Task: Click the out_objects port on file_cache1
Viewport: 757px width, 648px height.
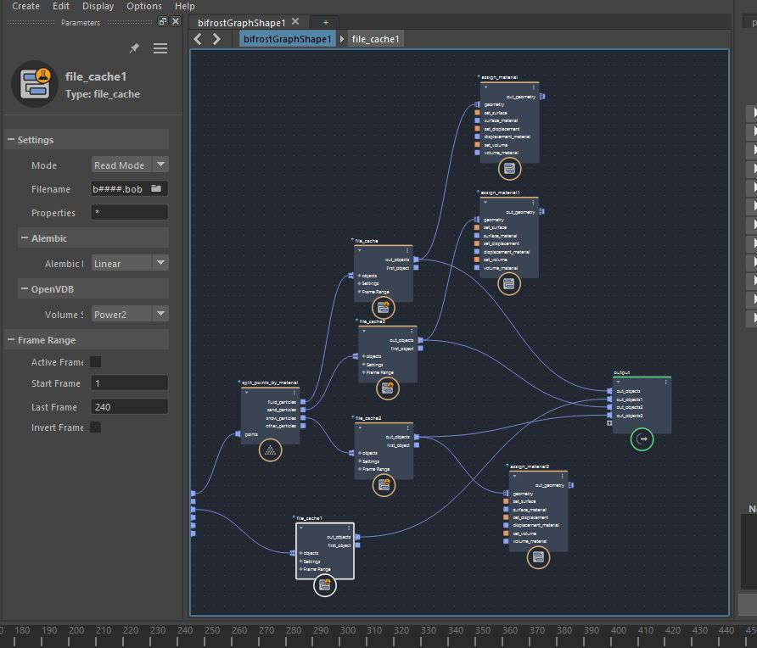Action: (357, 537)
